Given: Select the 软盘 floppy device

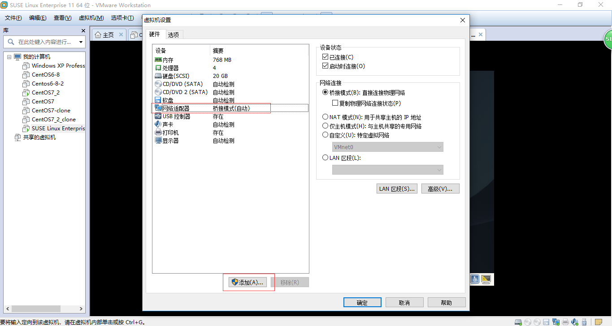Looking at the screenshot, I should [x=230, y=100].
